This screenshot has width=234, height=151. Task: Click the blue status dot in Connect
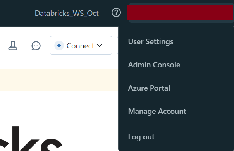click(59, 46)
